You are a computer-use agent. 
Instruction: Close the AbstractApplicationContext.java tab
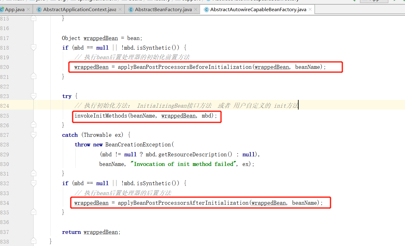point(120,10)
